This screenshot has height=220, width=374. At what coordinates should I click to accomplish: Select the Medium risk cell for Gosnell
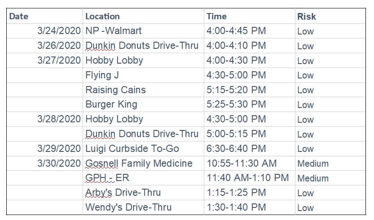pos(330,164)
